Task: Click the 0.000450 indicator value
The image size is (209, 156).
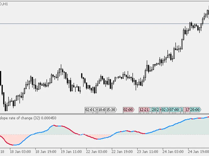Action: (x=49, y=118)
